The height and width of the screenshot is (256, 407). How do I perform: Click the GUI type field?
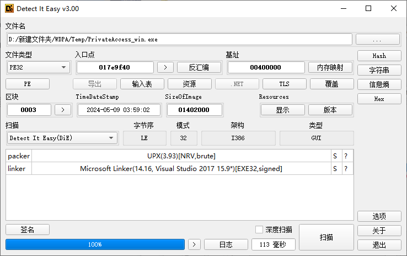(x=317, y=138)
